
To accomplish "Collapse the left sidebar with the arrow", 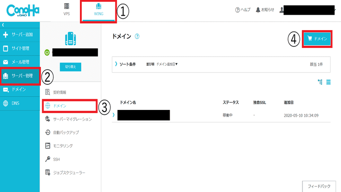I will [3, 25].
